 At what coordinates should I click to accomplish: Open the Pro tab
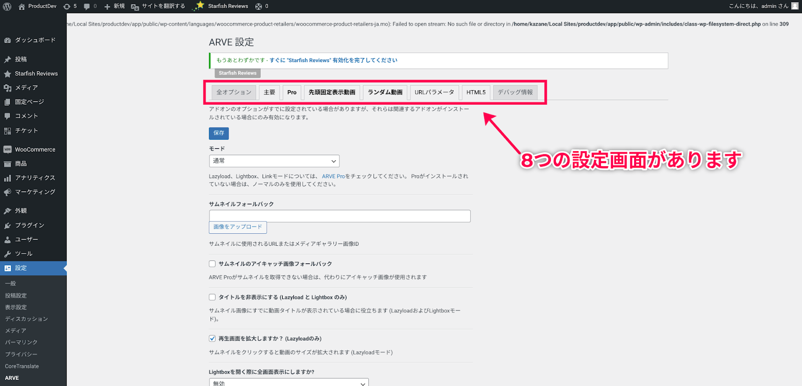[x=292, y=93]
